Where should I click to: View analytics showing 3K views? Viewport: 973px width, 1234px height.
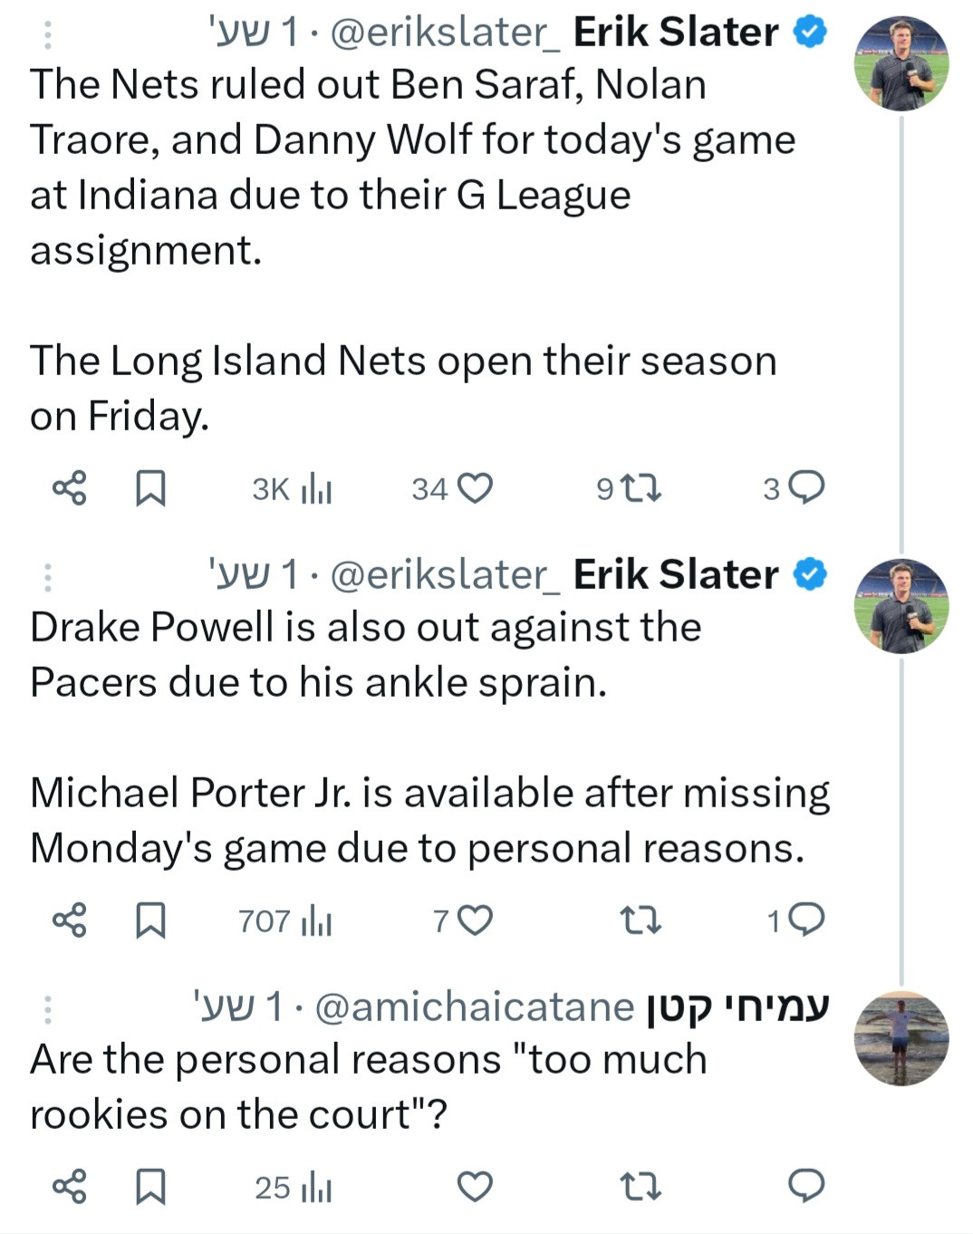tap(315, 489)
